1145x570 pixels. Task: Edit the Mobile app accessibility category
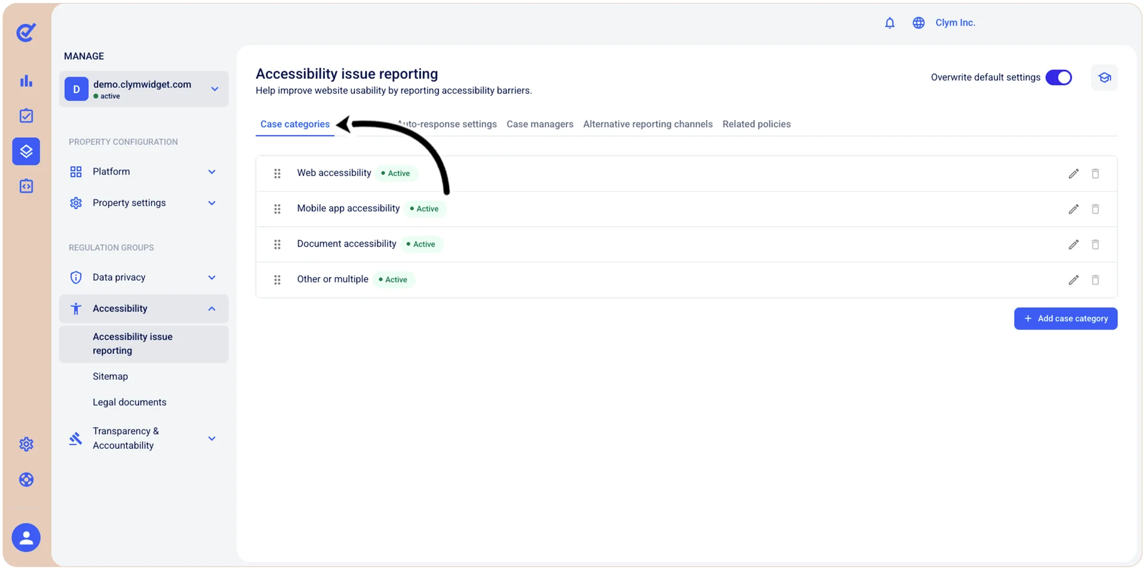(1073, 209)
